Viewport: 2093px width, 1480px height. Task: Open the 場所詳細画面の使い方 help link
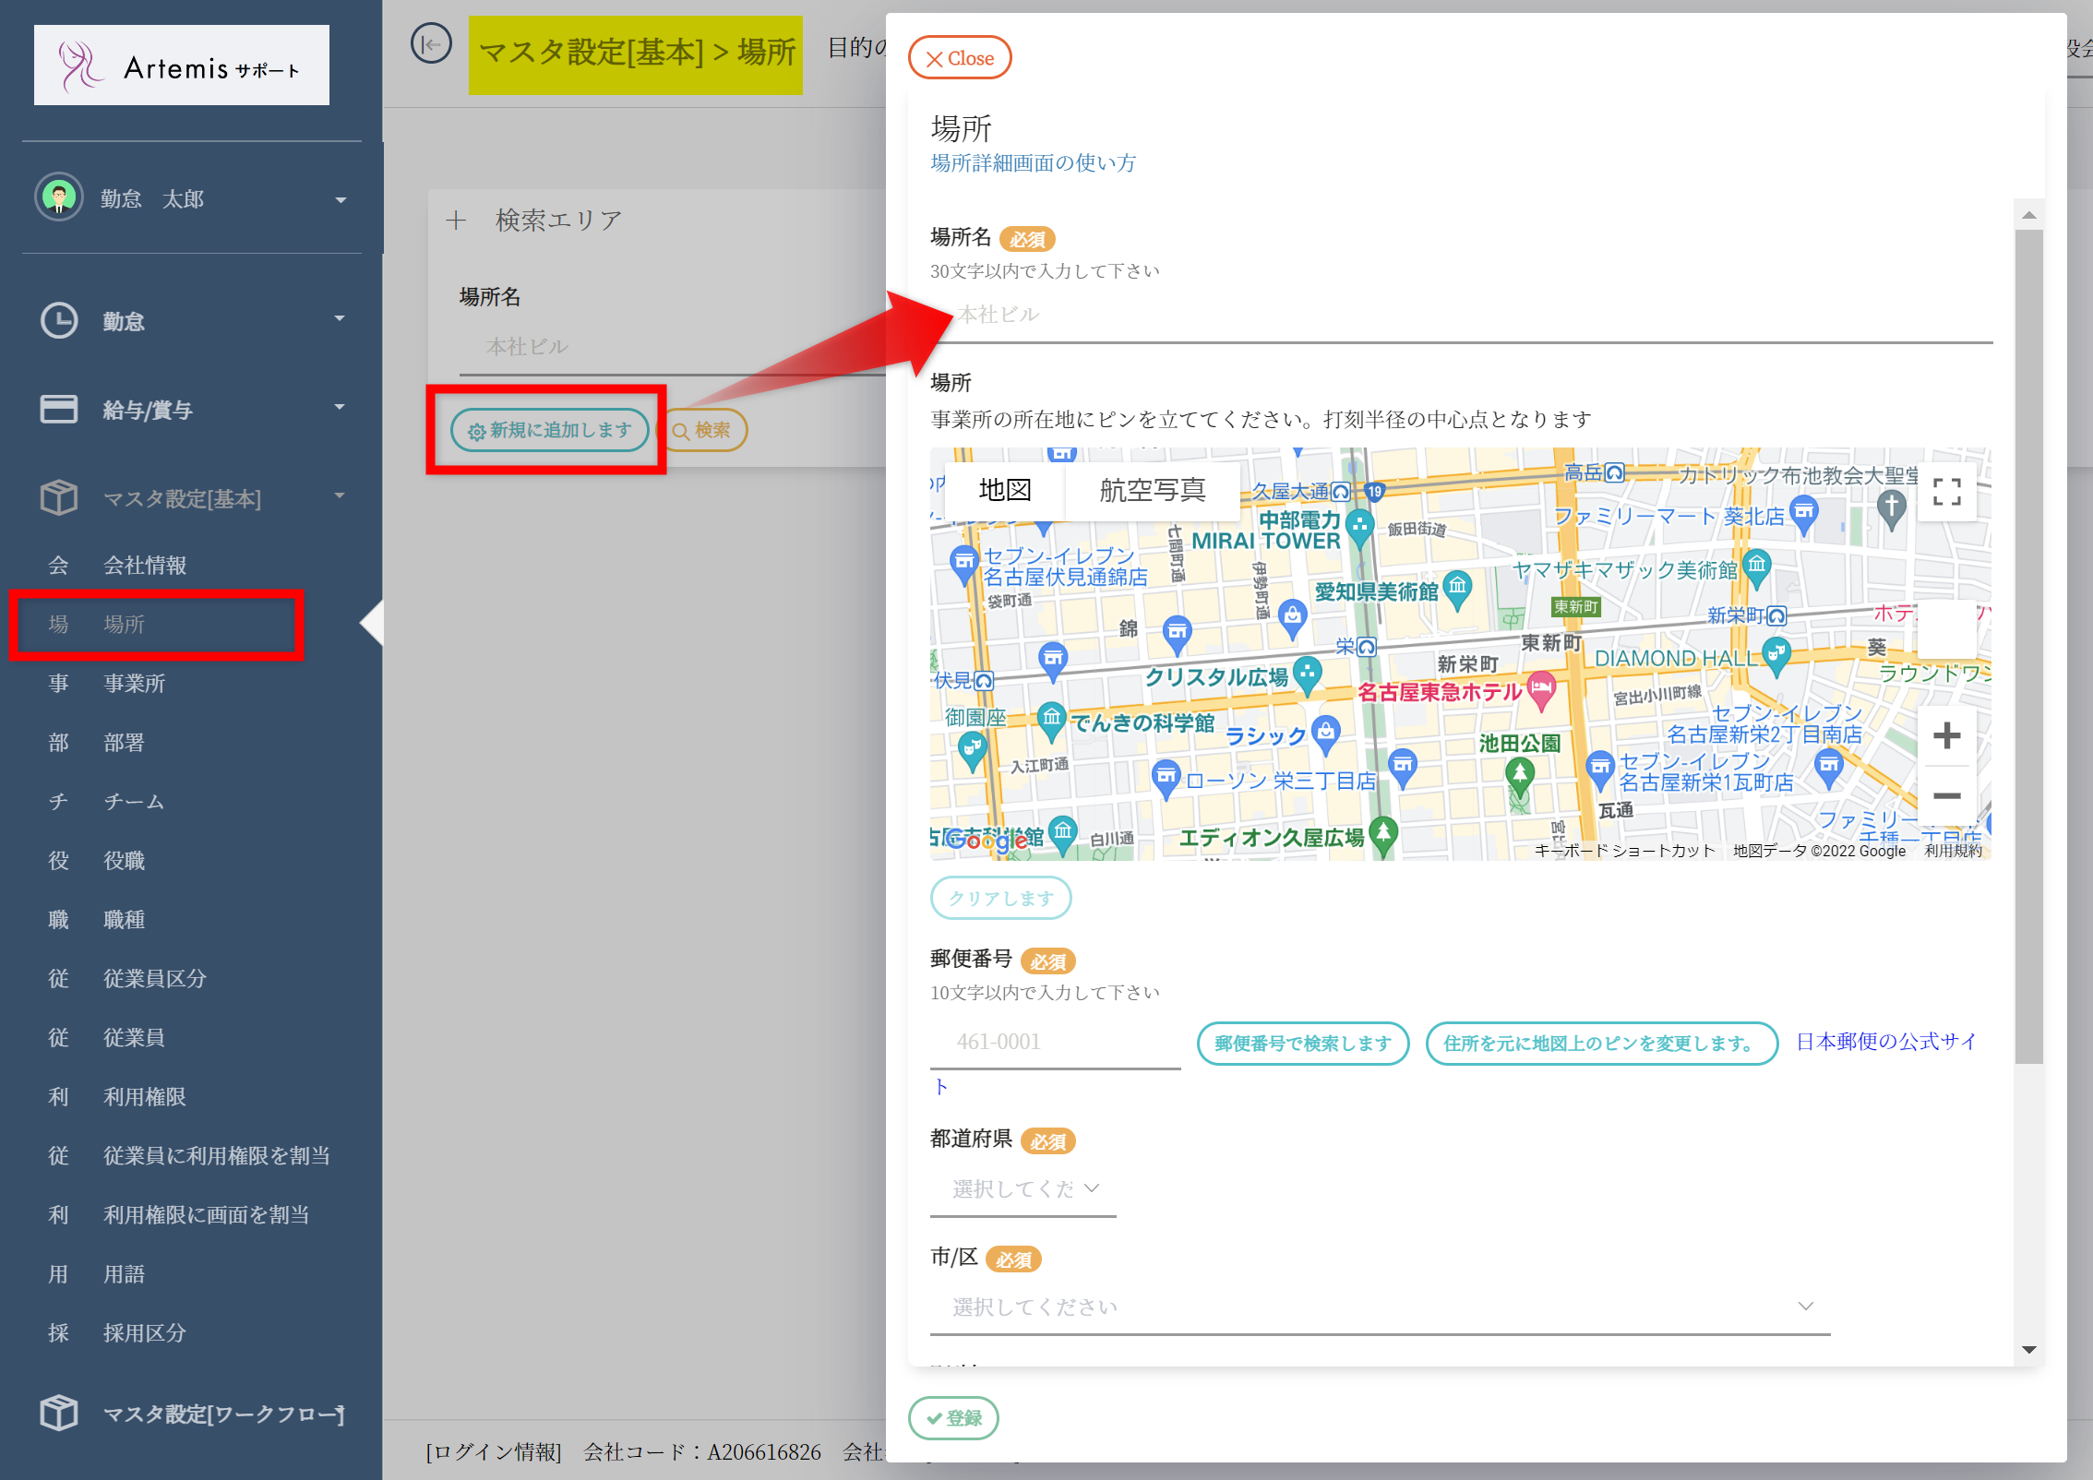(x=1033, y=163)
